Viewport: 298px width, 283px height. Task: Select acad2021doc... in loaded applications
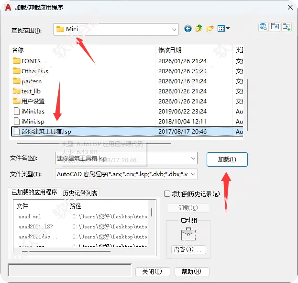tap(38, 237)
